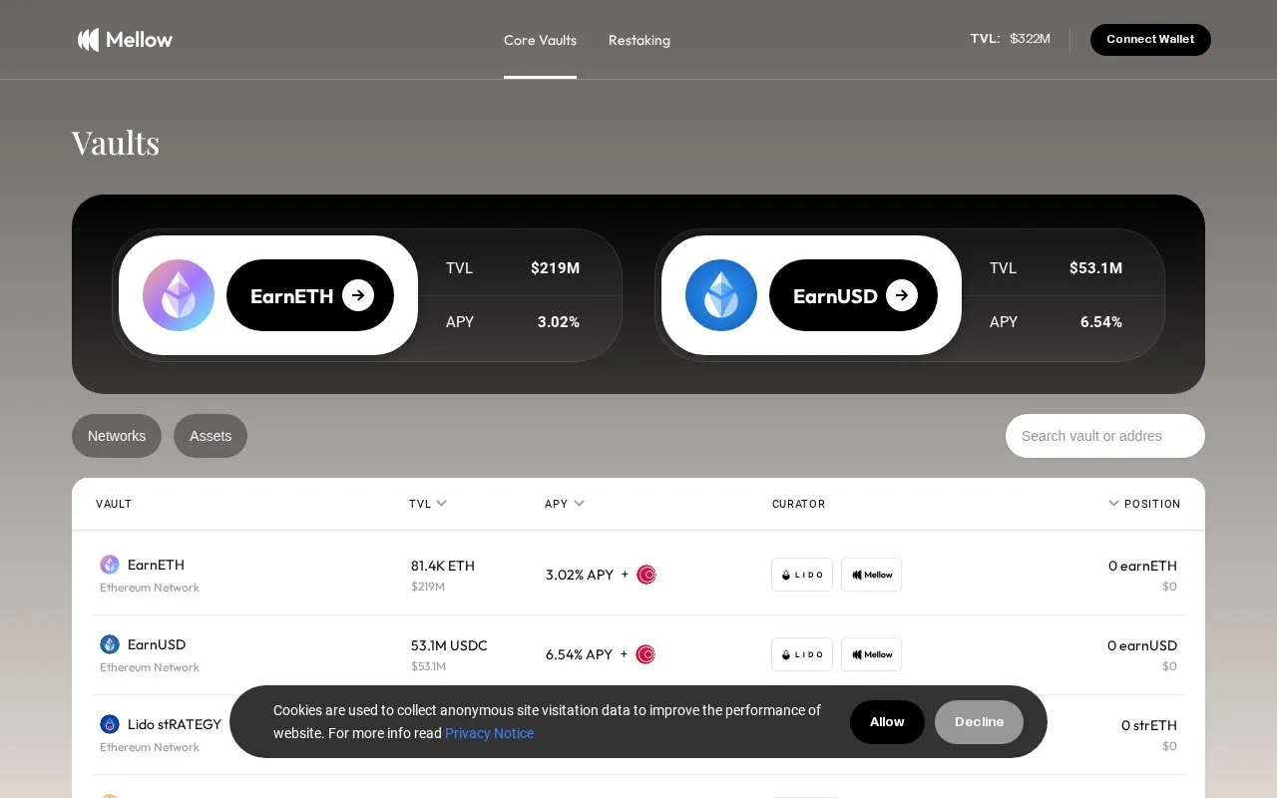This screenshot has height=798, width=1277.
Task: Click Mellow curator badge in EarnETH row
Action: 871,575
